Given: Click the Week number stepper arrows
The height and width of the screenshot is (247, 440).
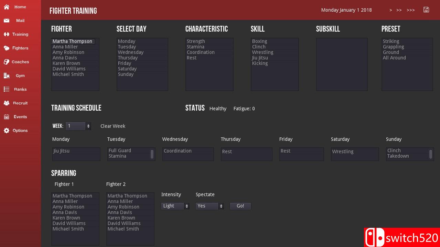Looking at the screenshot, I should pyautogui.click(x=88, y=126).
